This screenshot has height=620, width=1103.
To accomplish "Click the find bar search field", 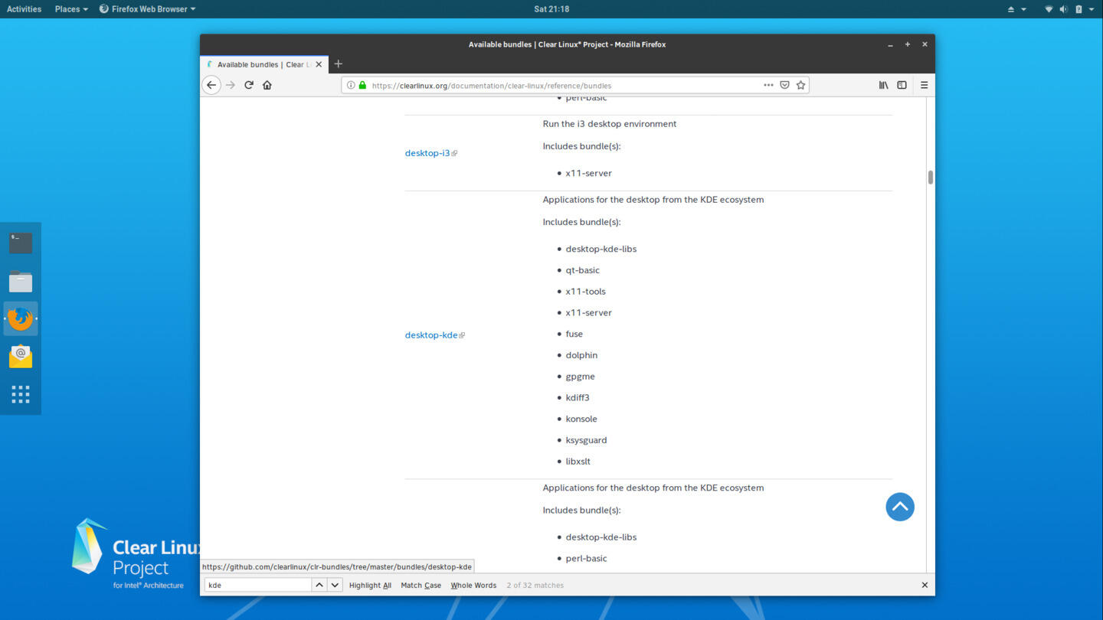I will click(x=257, y=585).
